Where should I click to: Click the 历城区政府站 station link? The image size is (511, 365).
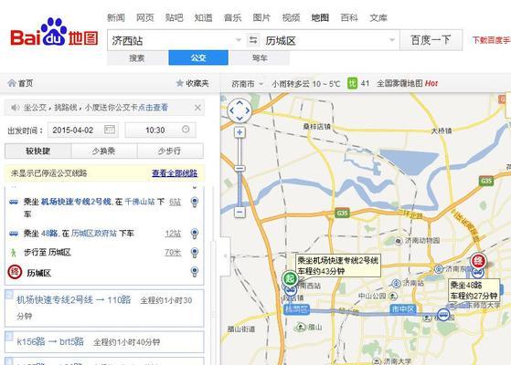(x=94, y=234)
